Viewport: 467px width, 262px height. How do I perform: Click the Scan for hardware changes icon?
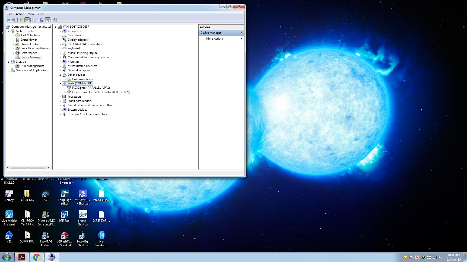55,20
